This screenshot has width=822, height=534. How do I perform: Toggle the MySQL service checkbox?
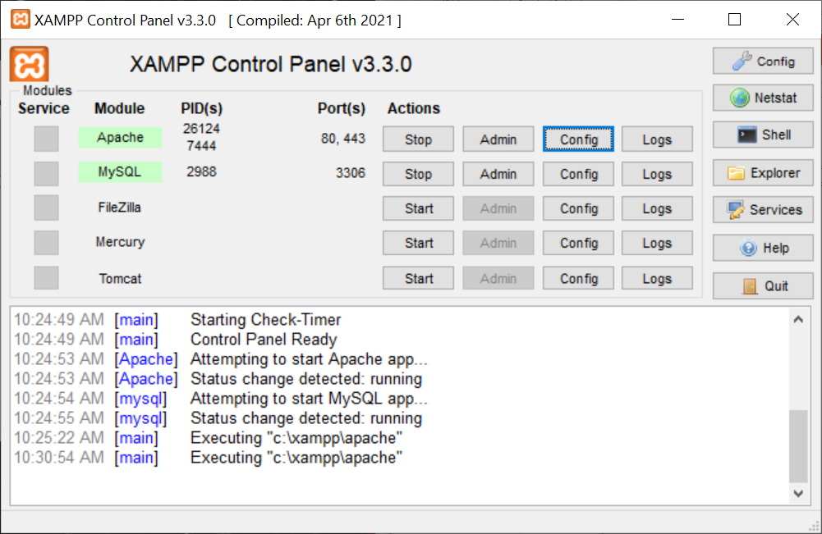coord(46,173)
